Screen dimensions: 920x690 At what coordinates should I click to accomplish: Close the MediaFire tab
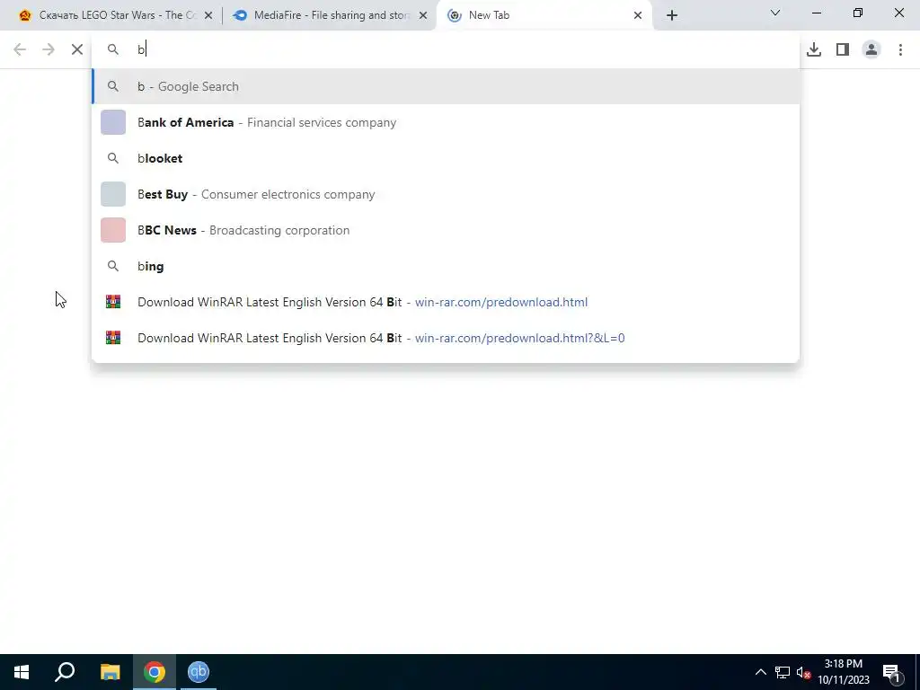point(422,16)
